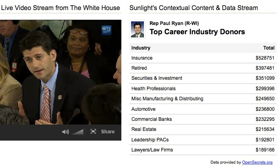Open the OpenSecrets.org link

257,162
